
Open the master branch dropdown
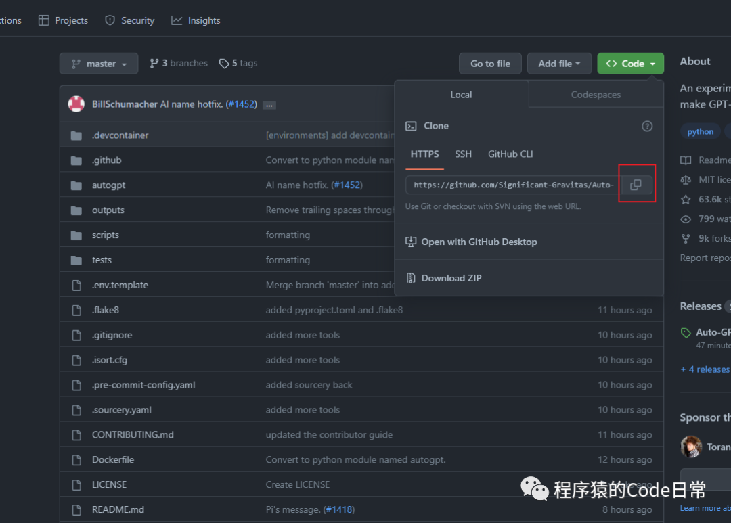tap(99, 64)
